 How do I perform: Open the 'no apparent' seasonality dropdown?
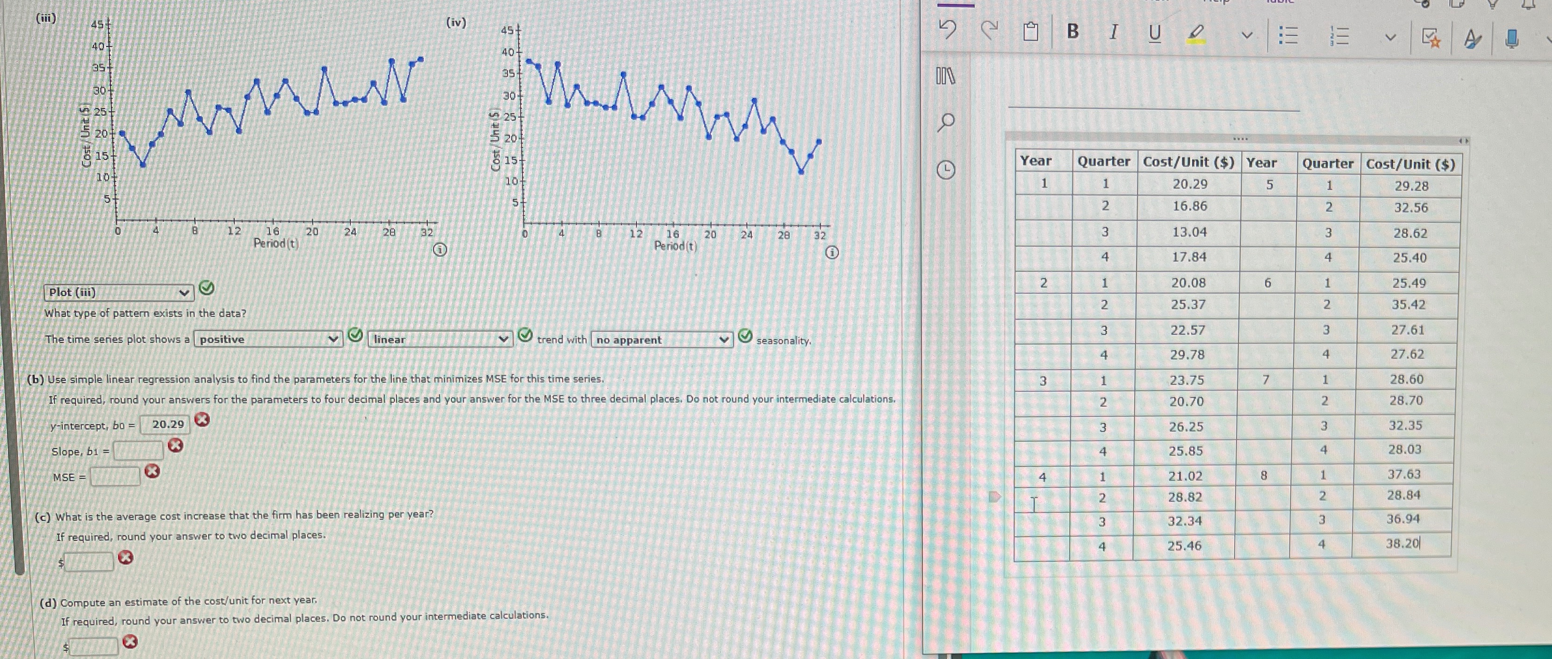[662, 340]
